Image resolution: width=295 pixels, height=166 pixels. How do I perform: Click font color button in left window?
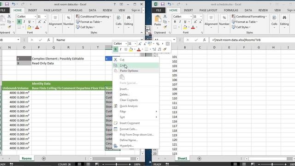tap(37, 27)
